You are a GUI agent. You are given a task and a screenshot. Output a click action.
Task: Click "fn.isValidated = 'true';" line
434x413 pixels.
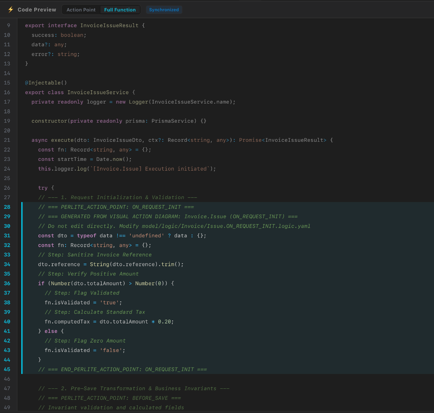point(83,302)
